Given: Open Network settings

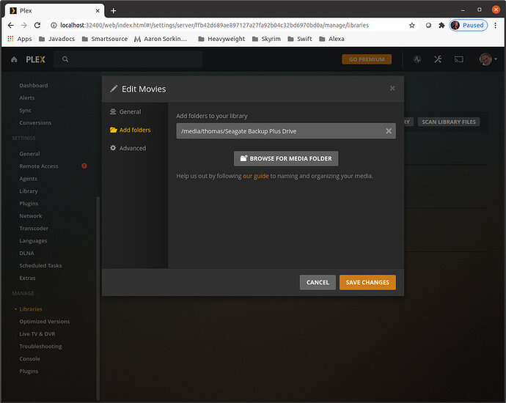Looking at the screenshot, I should (31, 216).
